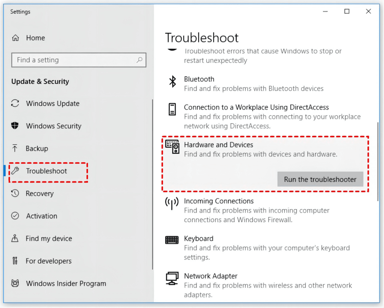The image size is (384, 308).
Task: Click 'Find and fix problems with Bluetooth devices'
Action: coord(254,89)
